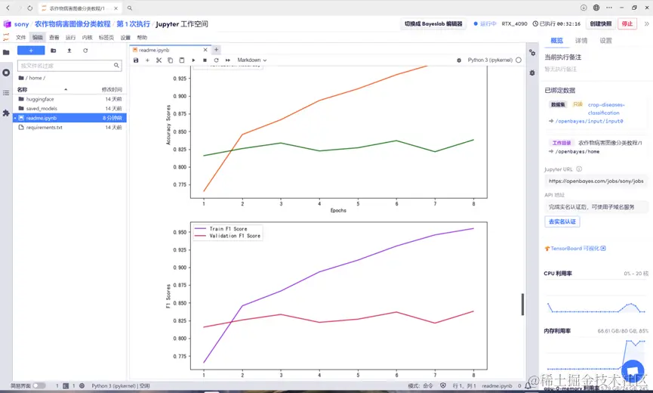Restart the kernel from notebook toolbar
Viewport: 653px width, 393px height.
pyautogui.click(x=216, y=60)
